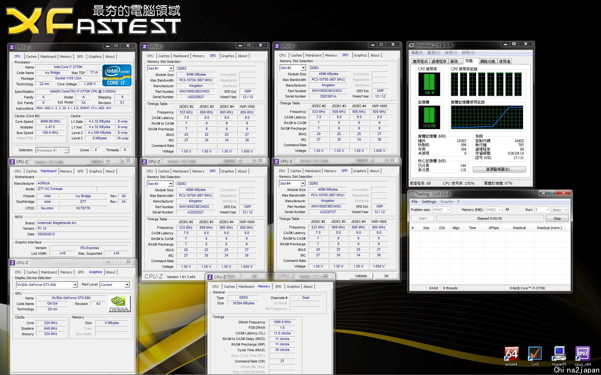This screenshot has height=375, width=601.
Task: Open the aida64 desktop shortcut
Action: coord(511,356)
